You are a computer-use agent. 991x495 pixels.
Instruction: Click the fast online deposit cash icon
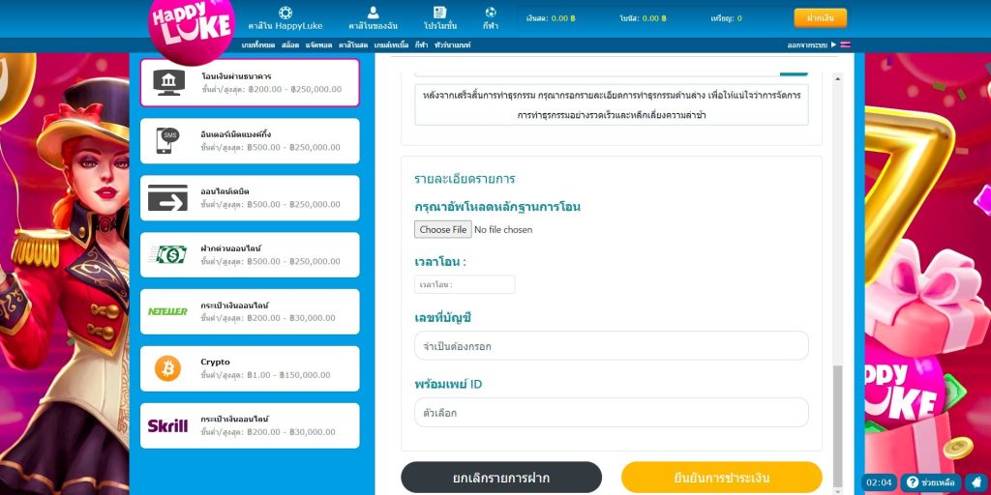(168, 254)
